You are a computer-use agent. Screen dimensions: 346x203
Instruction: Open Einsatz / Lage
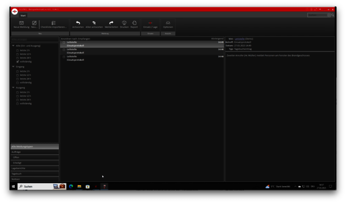(150, 24)
